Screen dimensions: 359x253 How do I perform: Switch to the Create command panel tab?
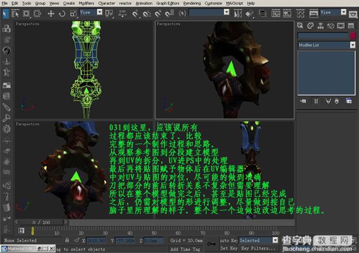click(300, 26)
